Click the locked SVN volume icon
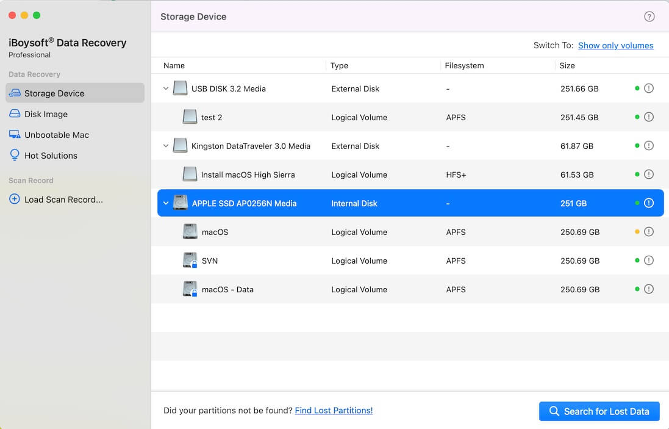Viewport: 669px width, 429px height. [x=190, y=260]
